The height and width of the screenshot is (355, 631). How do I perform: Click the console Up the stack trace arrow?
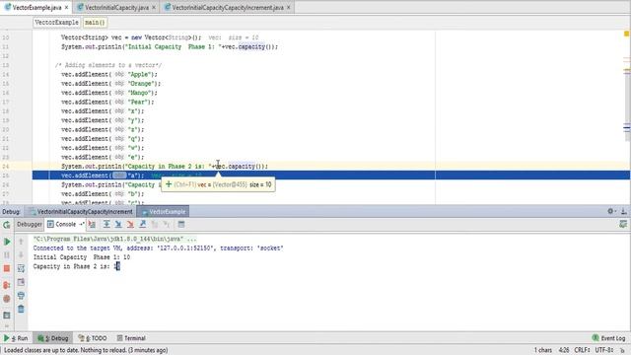tap(21, 242)
